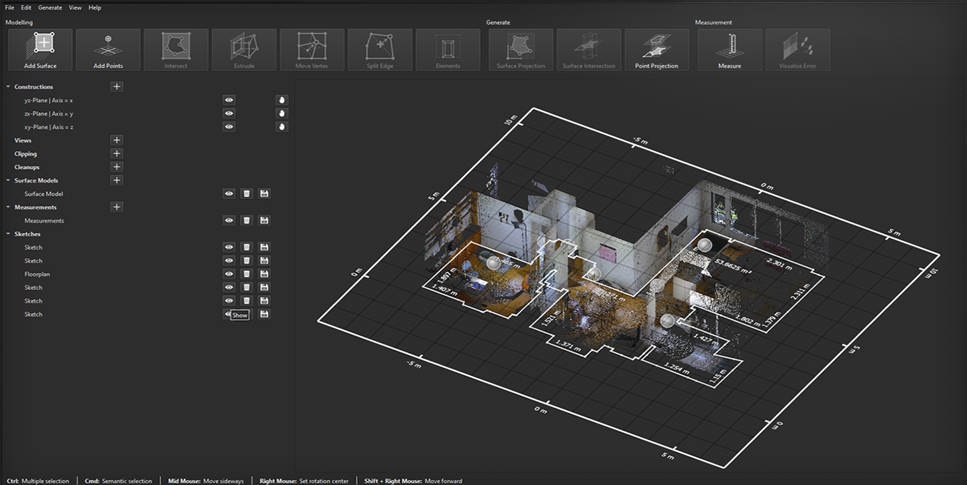
Task: Delete the Measurements item
Action: (x=247, y=220)
